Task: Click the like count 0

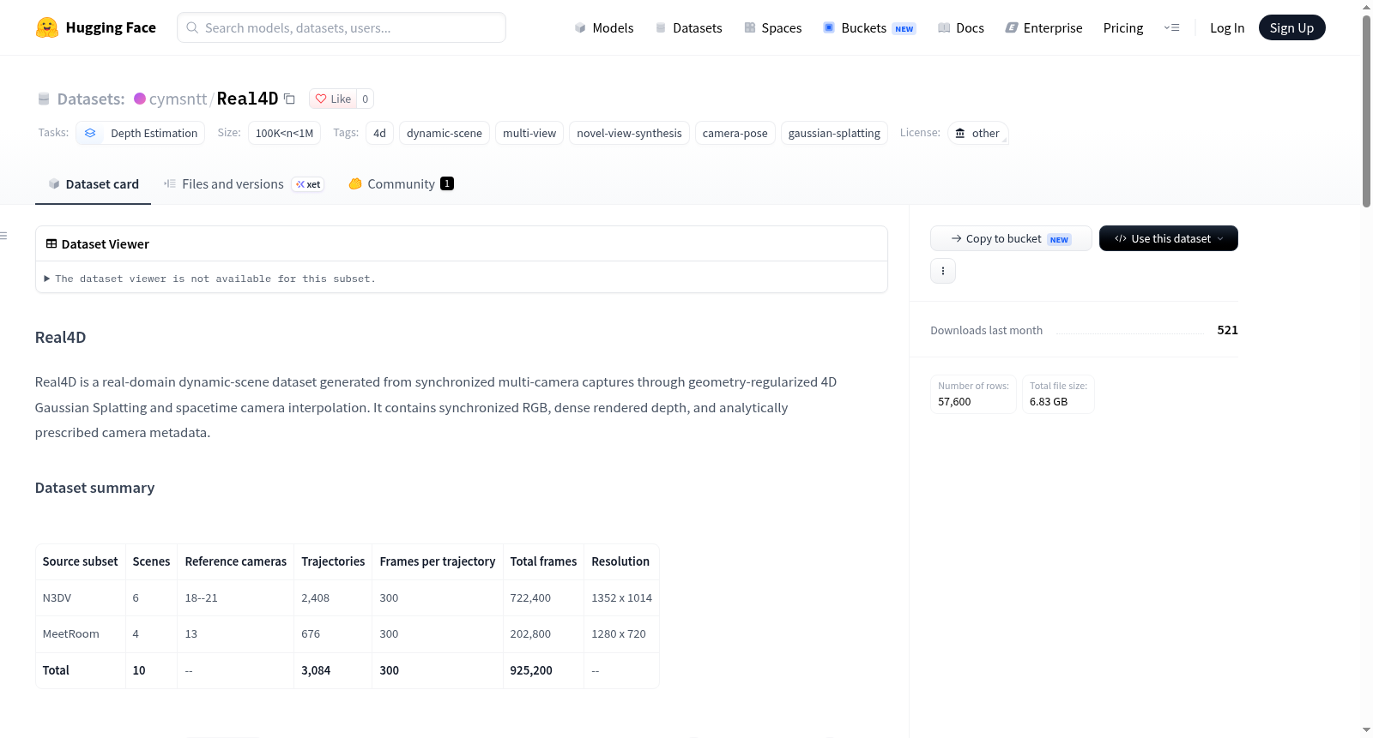Action: pos(366,99)
